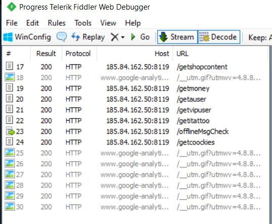Open WinConfig from the toolbar
Screen dimensions: 272x224
(x=27, y=37)
